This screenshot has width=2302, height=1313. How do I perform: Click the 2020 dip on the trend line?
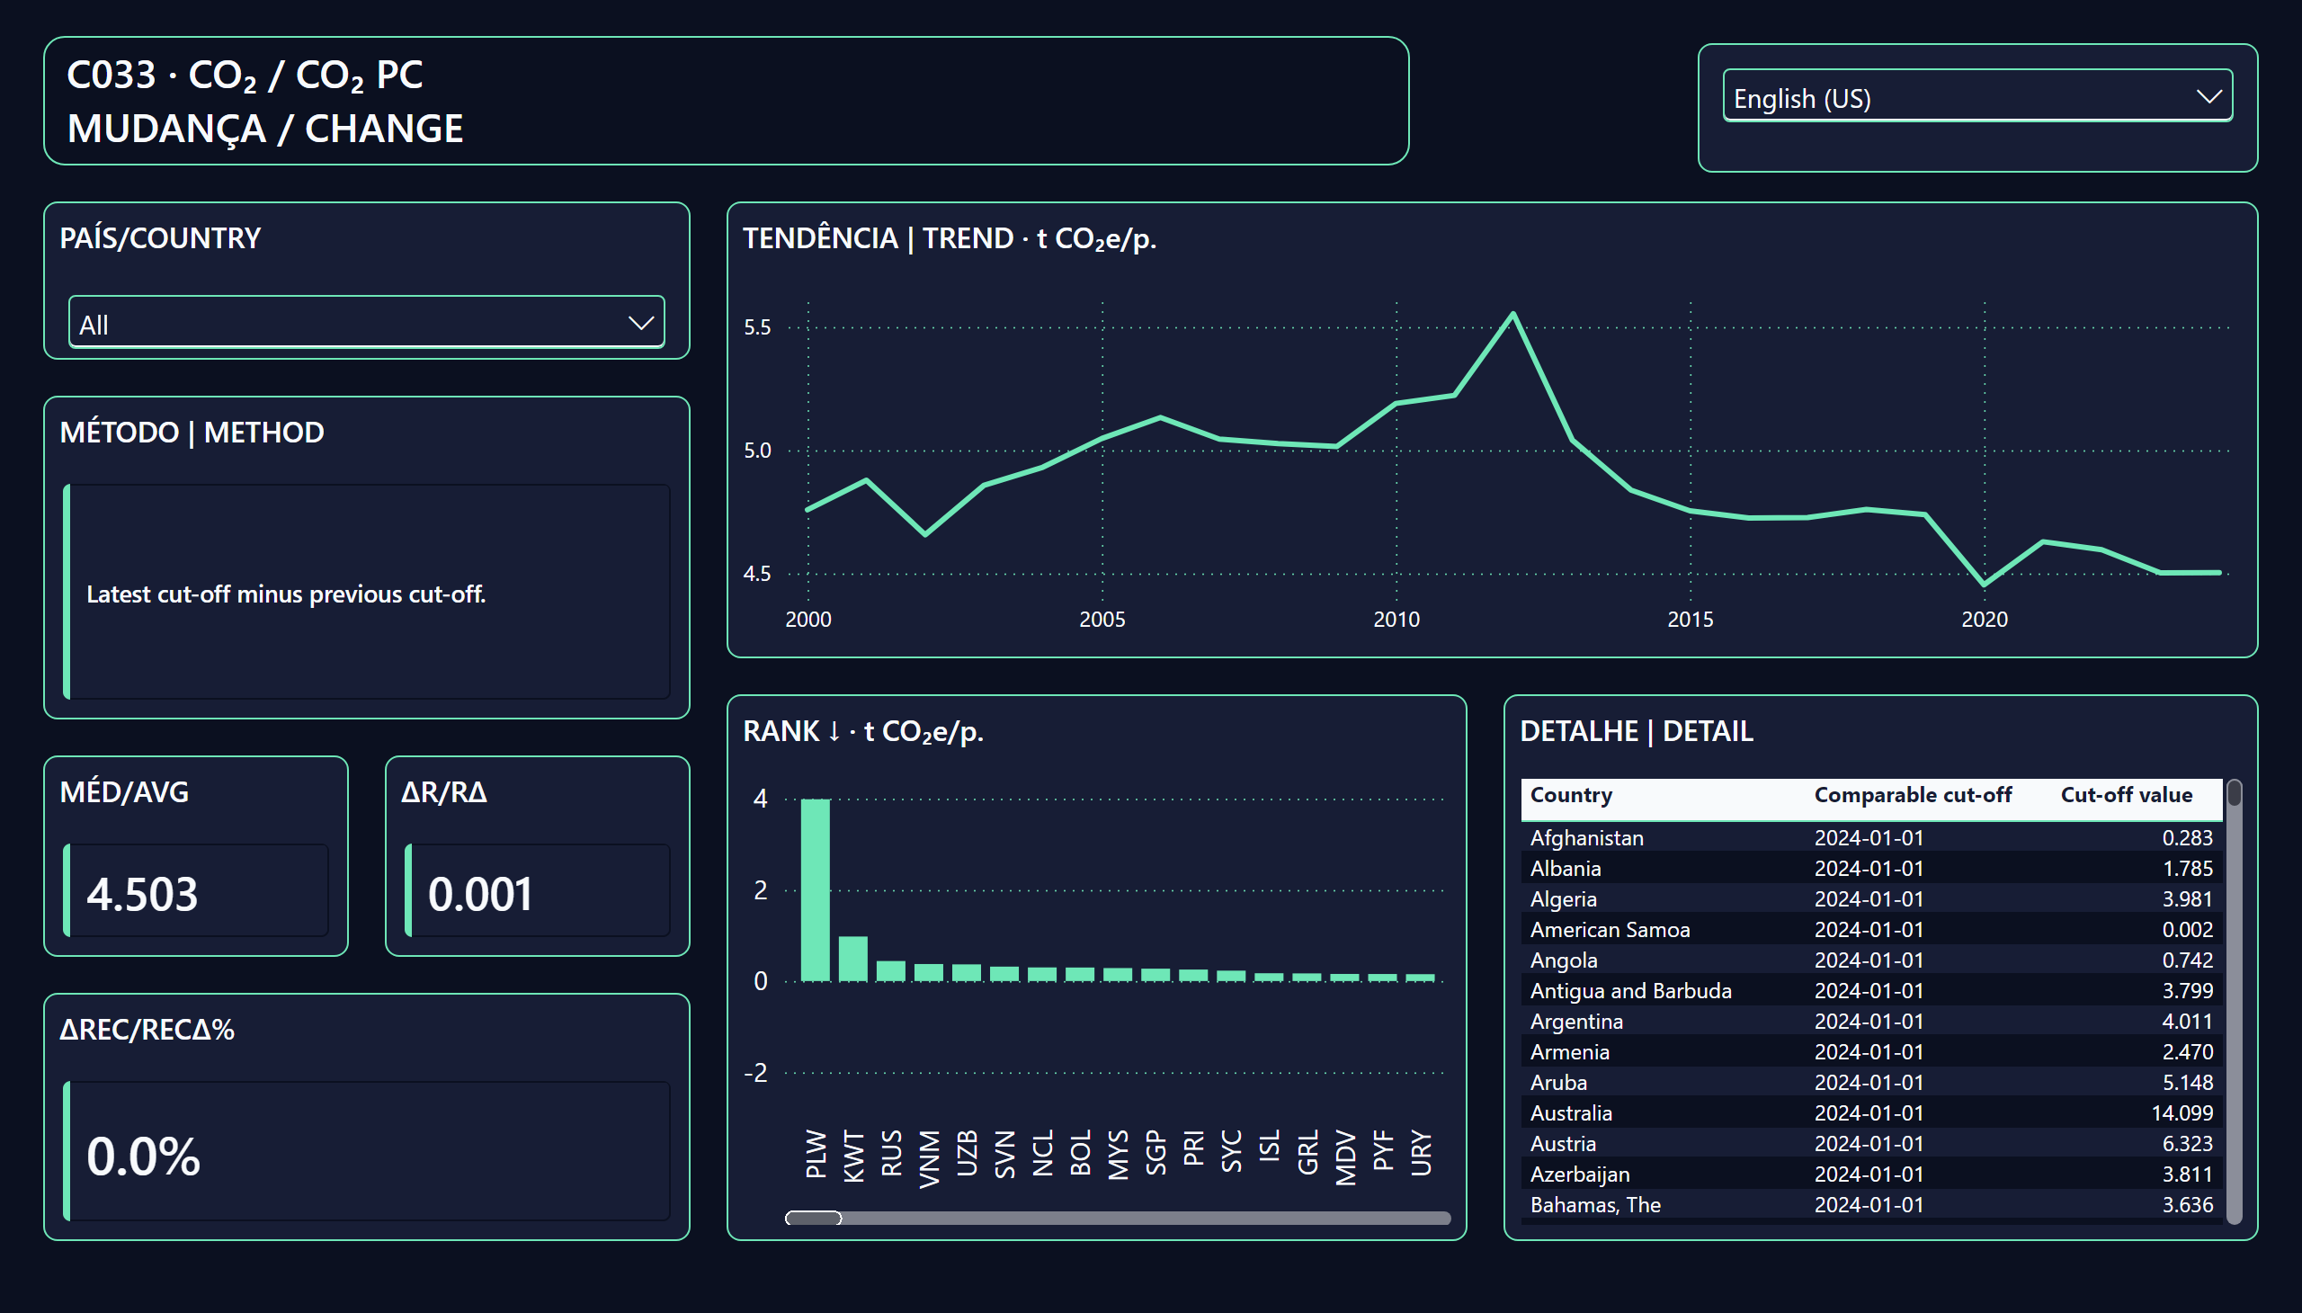click(x=1984, y=584)
